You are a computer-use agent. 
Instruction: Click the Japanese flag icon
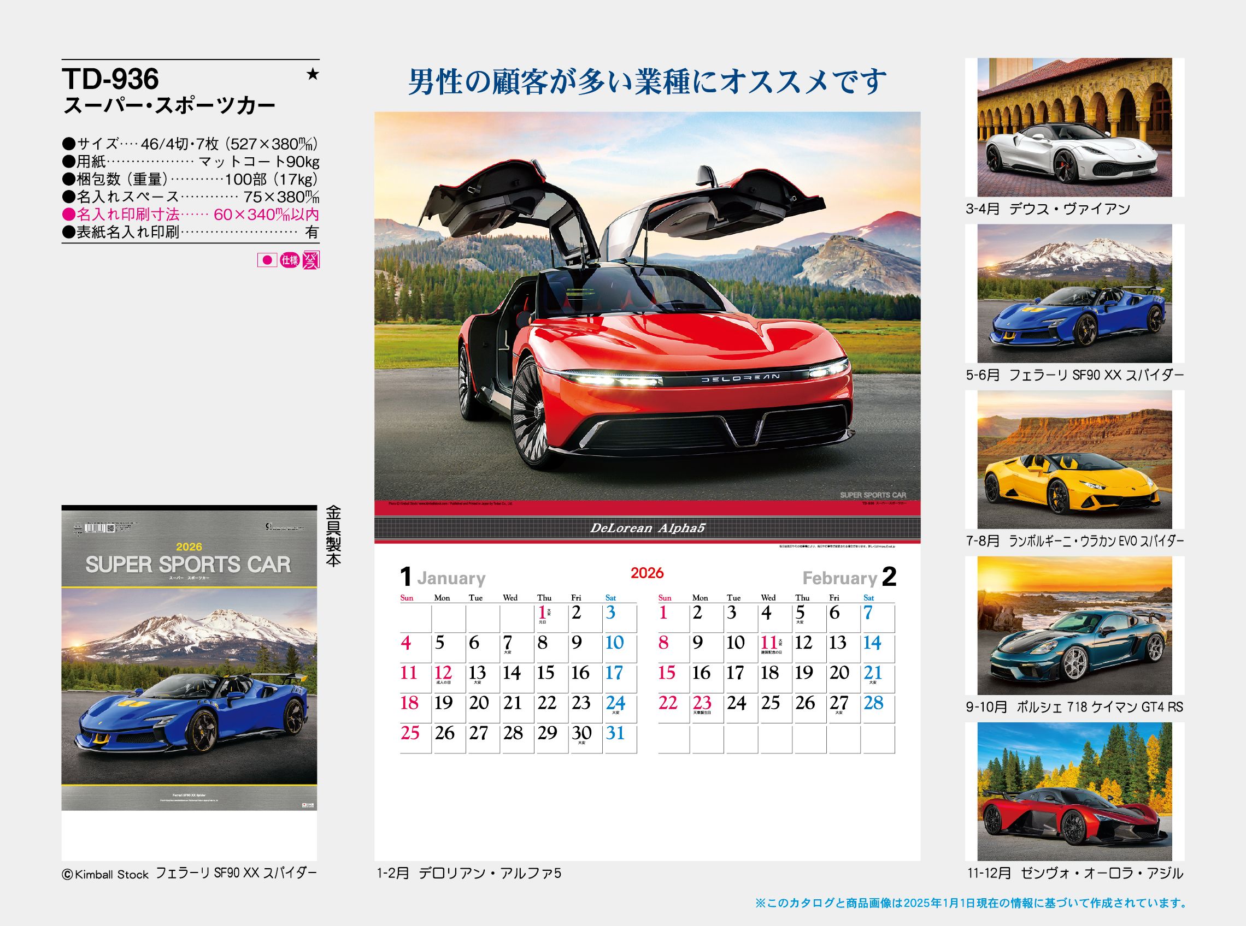coord(268,260)
